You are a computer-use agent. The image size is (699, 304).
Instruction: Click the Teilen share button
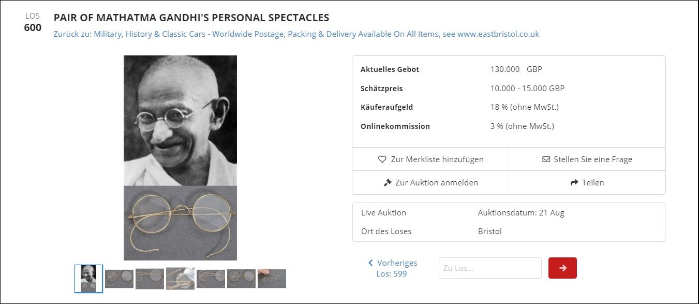587,183
